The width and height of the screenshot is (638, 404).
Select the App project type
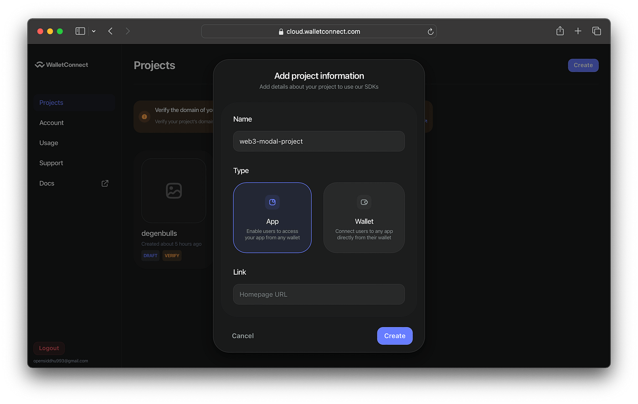click(272, 217)
